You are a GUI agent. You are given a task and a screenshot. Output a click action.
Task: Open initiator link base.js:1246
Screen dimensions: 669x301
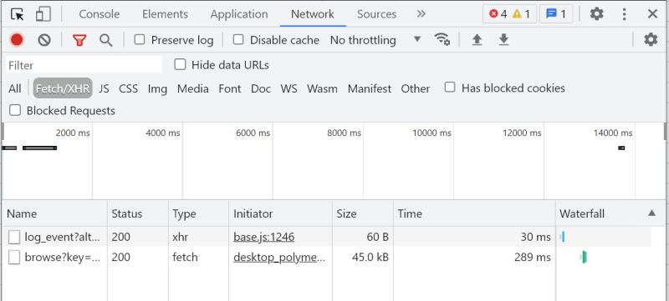(263, 237)
